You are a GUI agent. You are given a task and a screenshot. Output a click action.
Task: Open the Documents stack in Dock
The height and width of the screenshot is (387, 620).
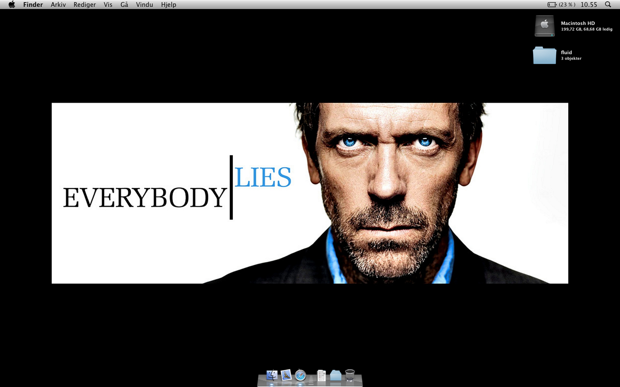(x=321, y=376)
